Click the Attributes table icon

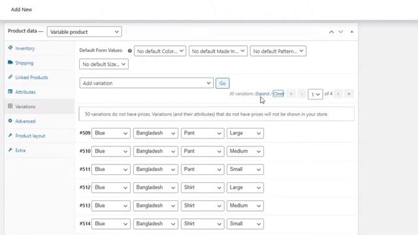tap(10, 91)
